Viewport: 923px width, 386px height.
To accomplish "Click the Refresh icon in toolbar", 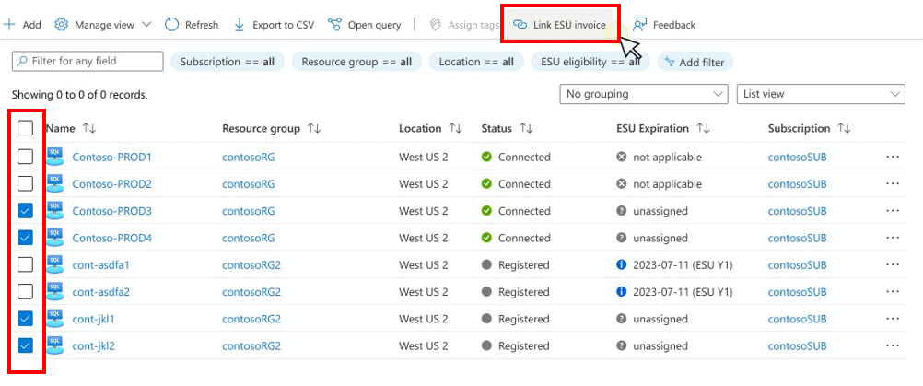I will tap(171, 25).
